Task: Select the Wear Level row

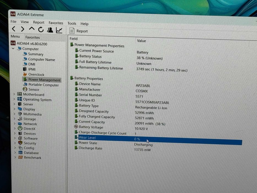Action: pos(158,140)
